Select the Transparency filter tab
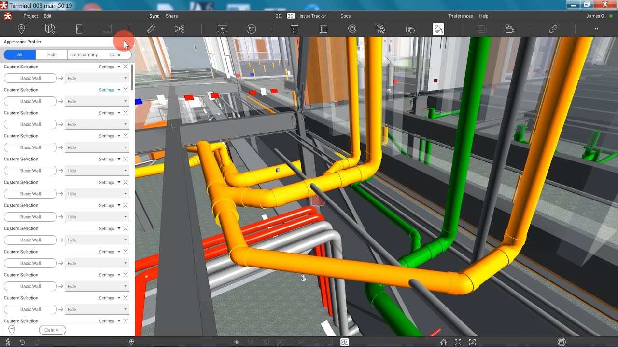Screen dimensions: 618x347 (84, 54)
